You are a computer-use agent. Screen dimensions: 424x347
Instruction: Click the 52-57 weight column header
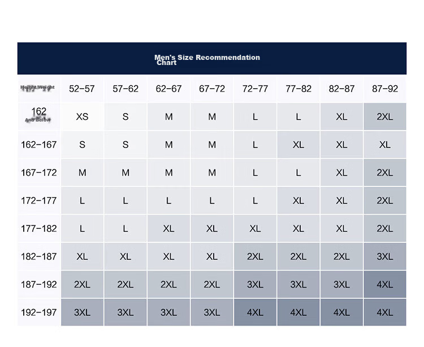point(82,89)
